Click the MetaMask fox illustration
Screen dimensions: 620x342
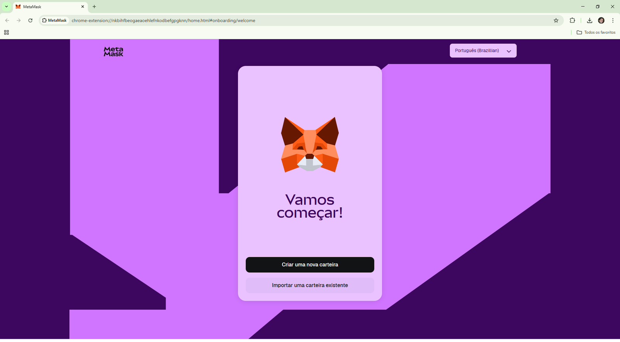310,144
